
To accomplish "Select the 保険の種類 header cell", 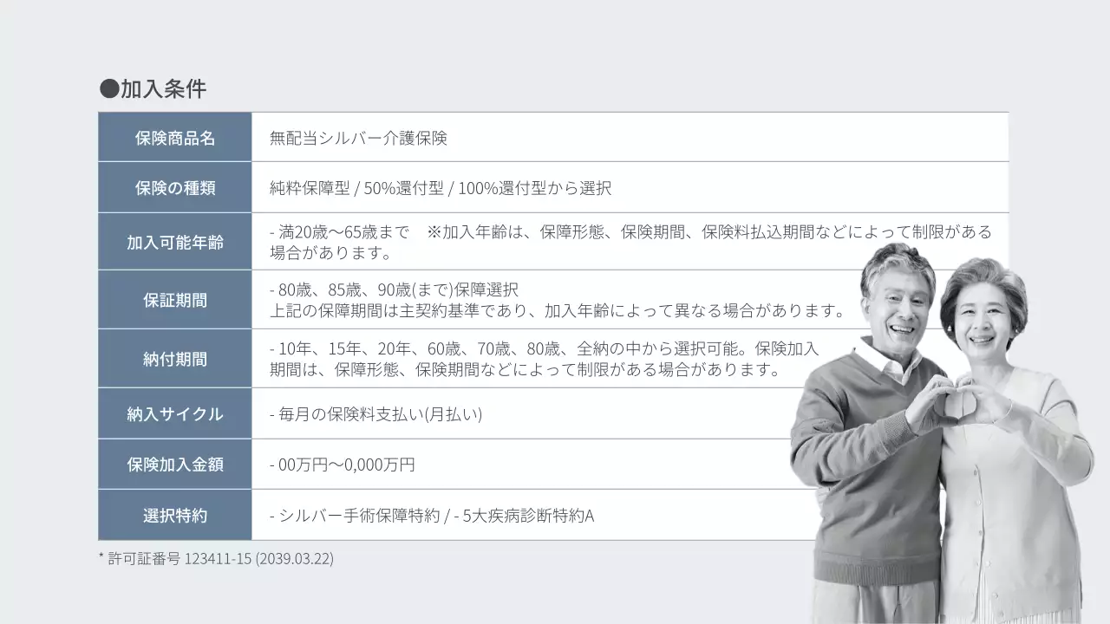I will point(175,188).
